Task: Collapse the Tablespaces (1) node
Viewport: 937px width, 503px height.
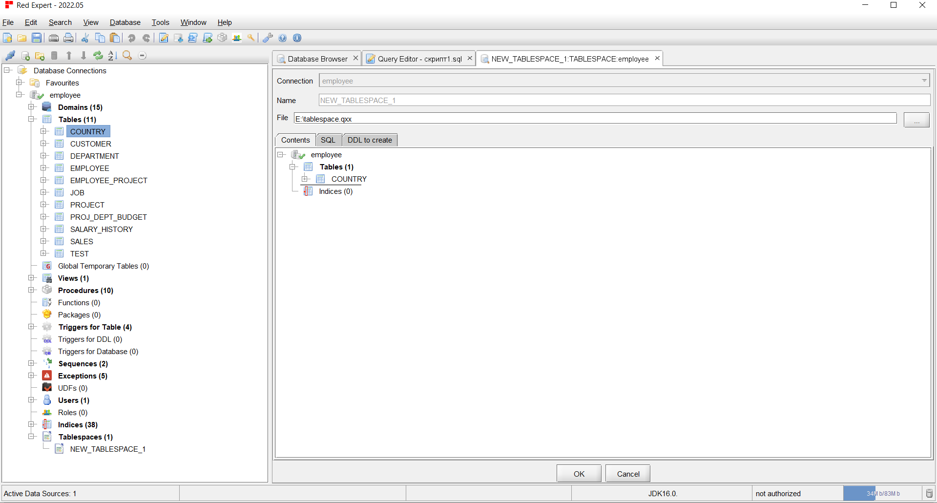Action: [x=32, y=437]
